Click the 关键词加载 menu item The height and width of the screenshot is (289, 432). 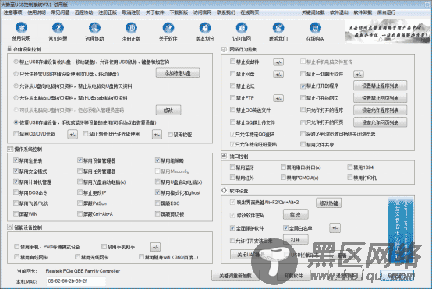pyautogui.click(x=313, y=12)
